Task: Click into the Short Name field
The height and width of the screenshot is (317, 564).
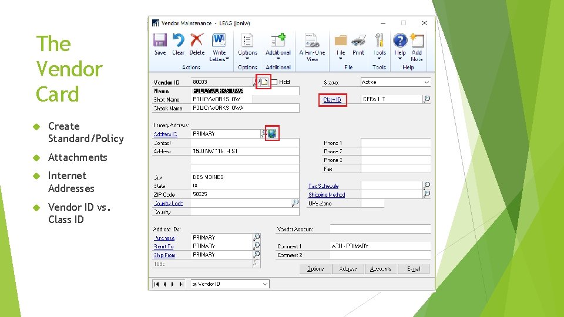Action: 221,99
